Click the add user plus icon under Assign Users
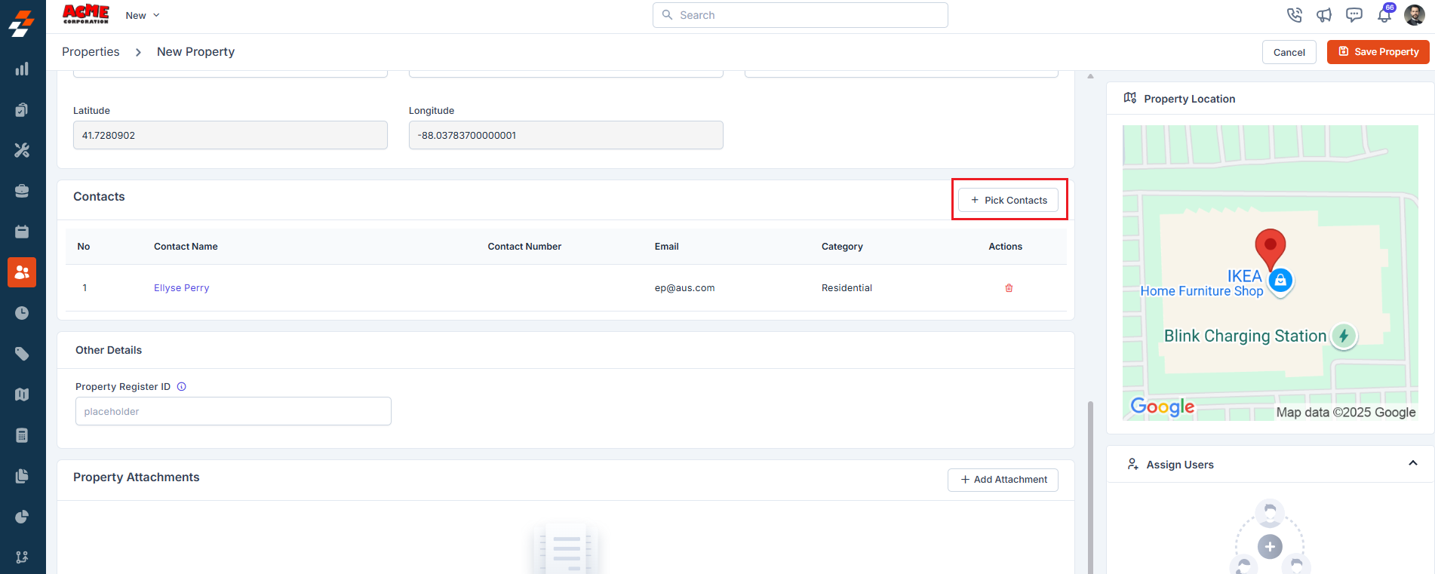The height and width of the screenshot is (574, 1435). [1270, 546]
